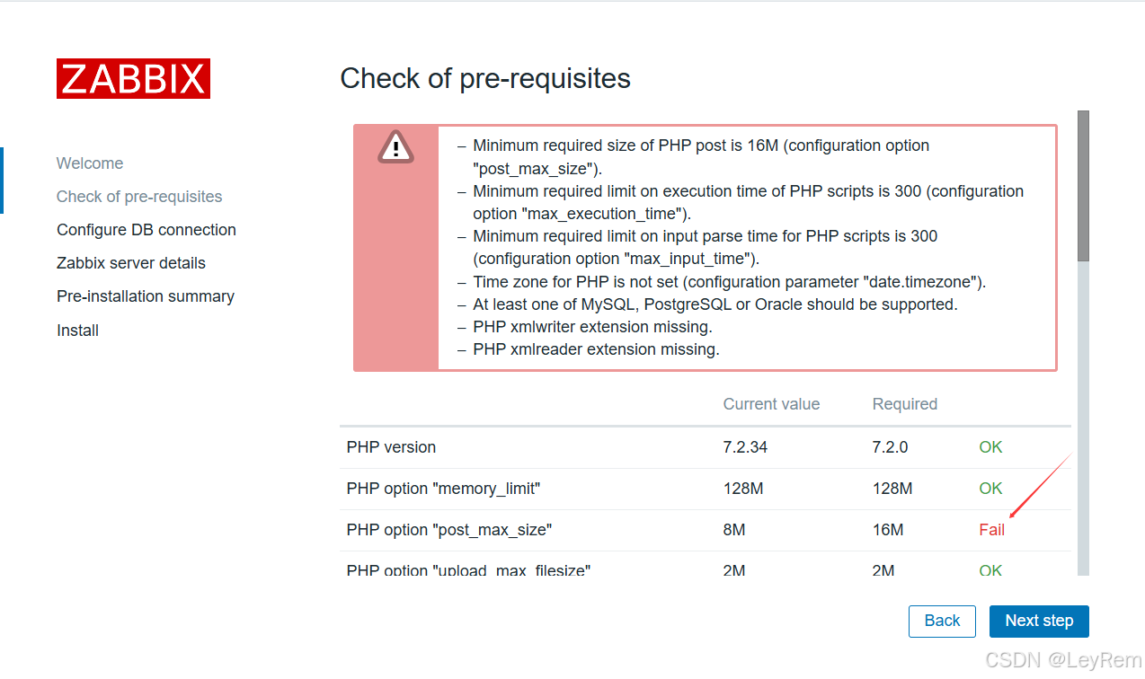Click the Current value column header
This screenshot has width=1145, height=679.
click(771, 404)
